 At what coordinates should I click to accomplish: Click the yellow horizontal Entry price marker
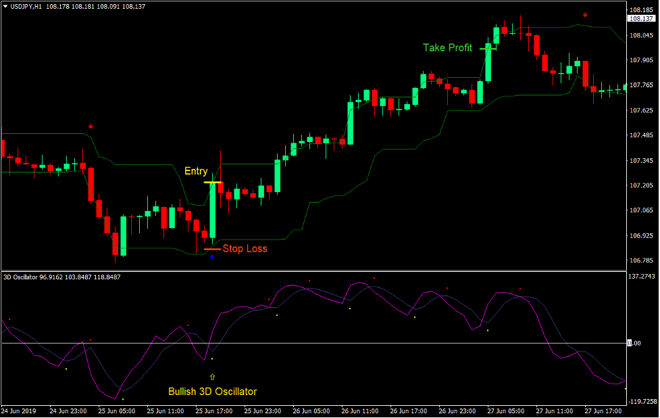[x=212, y=182]
